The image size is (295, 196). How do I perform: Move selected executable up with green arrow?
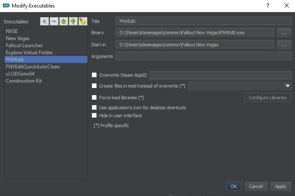(64, 22)
